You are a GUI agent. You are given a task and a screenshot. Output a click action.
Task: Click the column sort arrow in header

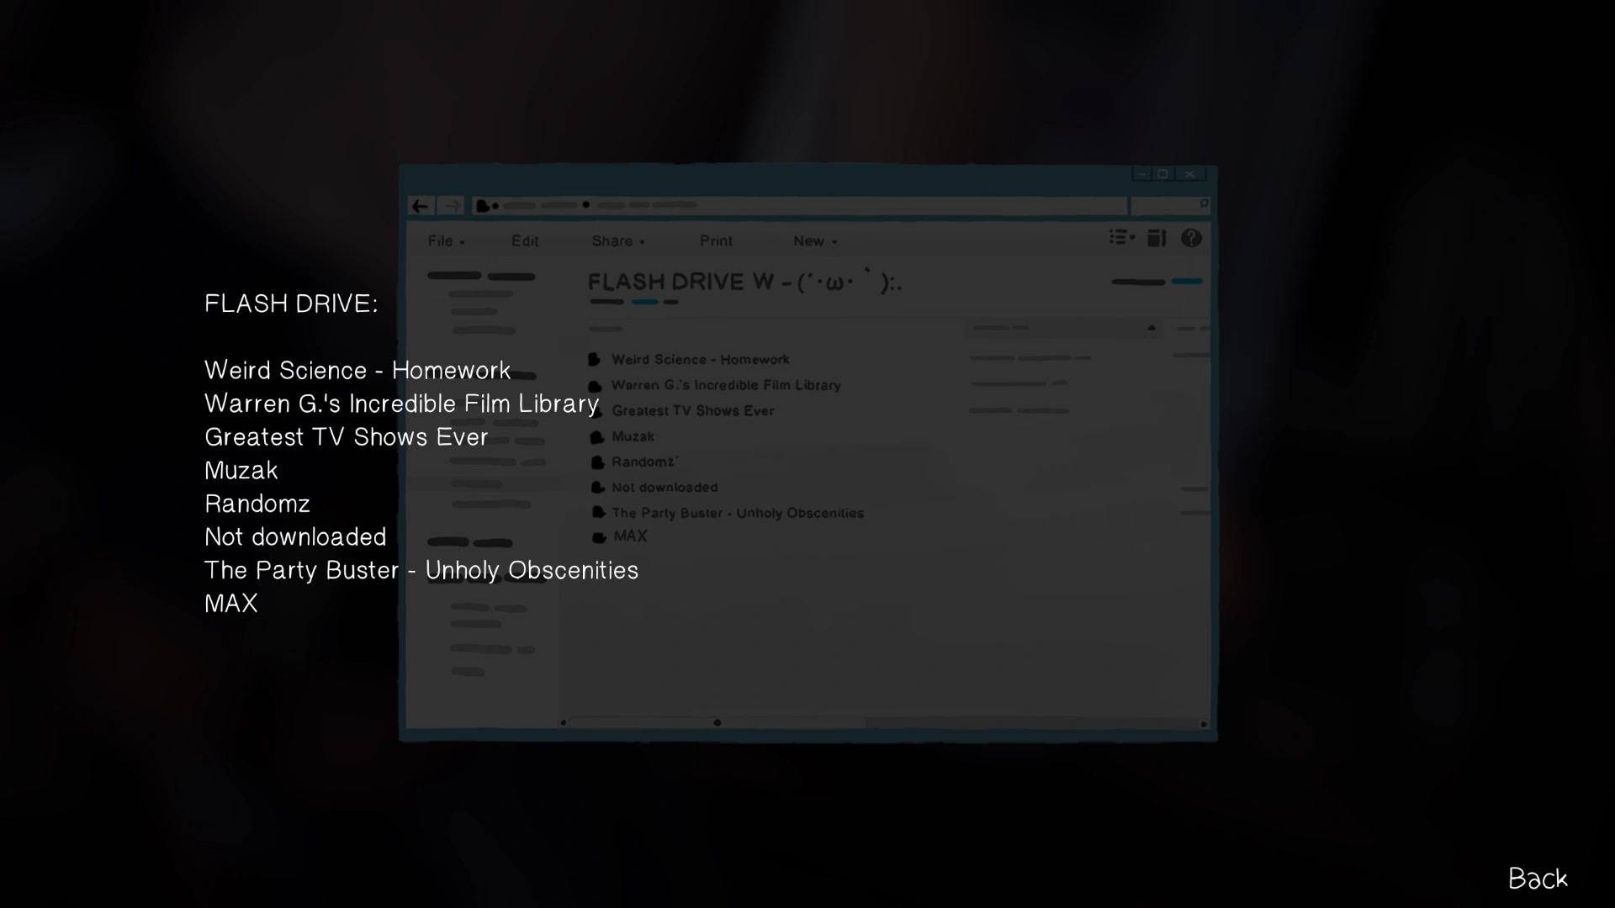pyautogui.click(x=1151, y=328)
